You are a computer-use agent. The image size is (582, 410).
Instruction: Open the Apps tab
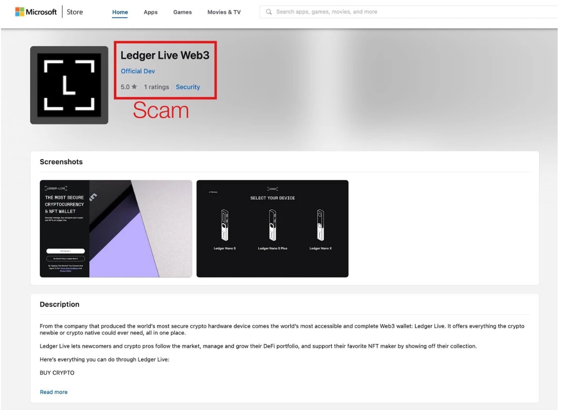[x=150, y=12]
